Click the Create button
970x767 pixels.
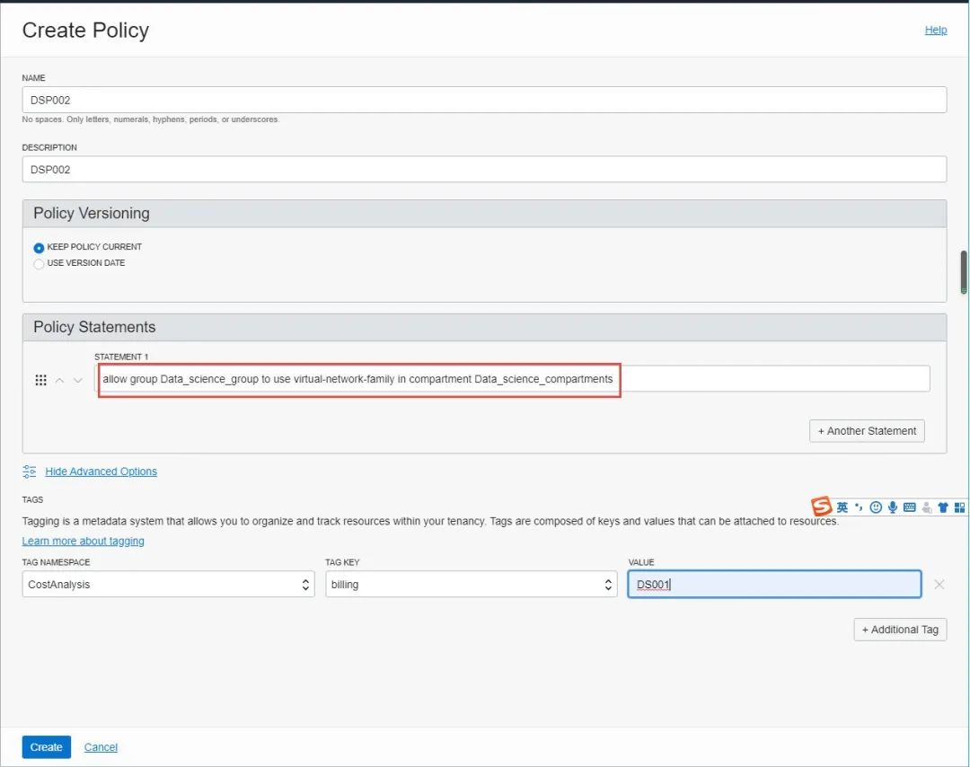pyautogui.click(x=46, y=747)
